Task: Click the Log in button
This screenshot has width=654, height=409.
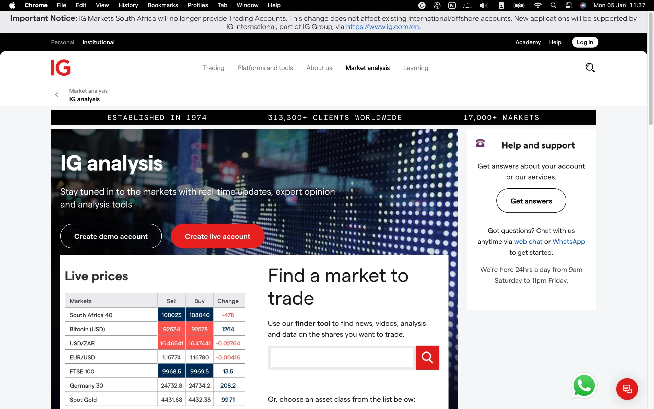Action: (x=585, y=42)
